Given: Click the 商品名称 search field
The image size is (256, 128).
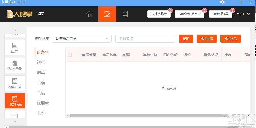Looking at the screenshot, I should point(145,39).
